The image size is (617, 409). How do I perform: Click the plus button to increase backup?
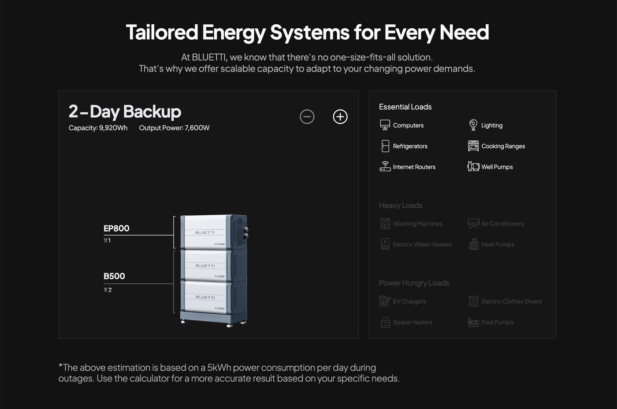(x=340, y=116)
